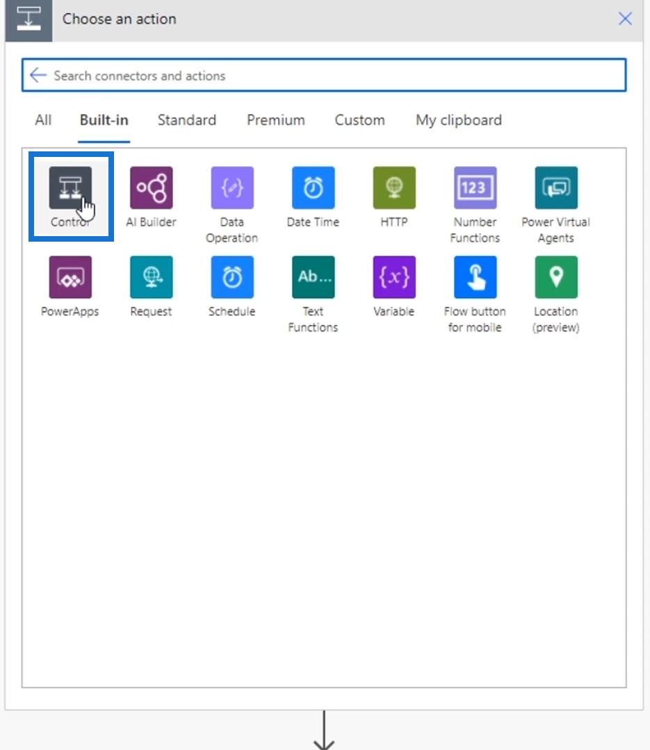Click the action header icon beside Choose an action
This screenshot has height=750, width=650.
(x=29, y=20)
